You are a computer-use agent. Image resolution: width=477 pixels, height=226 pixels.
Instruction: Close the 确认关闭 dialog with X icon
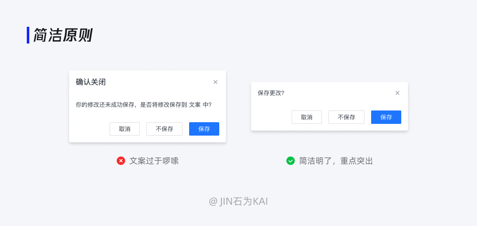click(x=215, y=82)
